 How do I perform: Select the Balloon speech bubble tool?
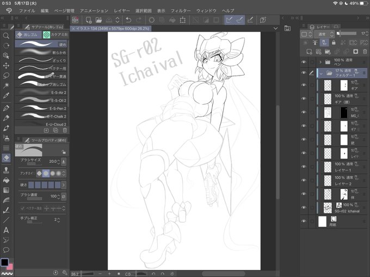pos(6,250)
